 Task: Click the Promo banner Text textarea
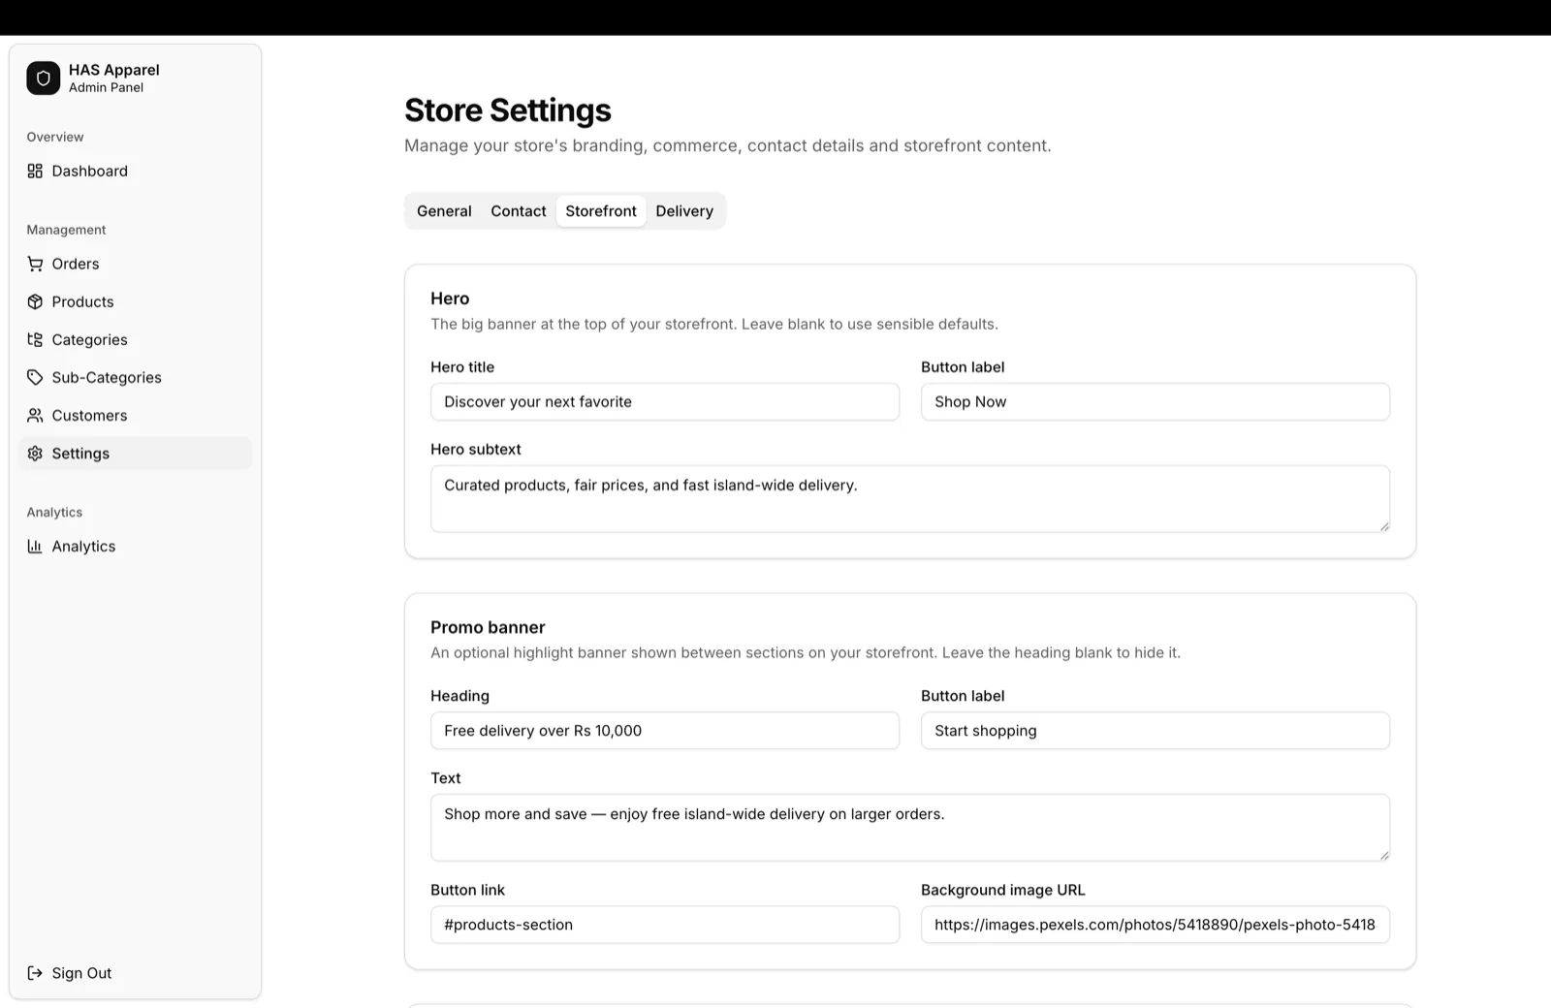coord(910,828)
